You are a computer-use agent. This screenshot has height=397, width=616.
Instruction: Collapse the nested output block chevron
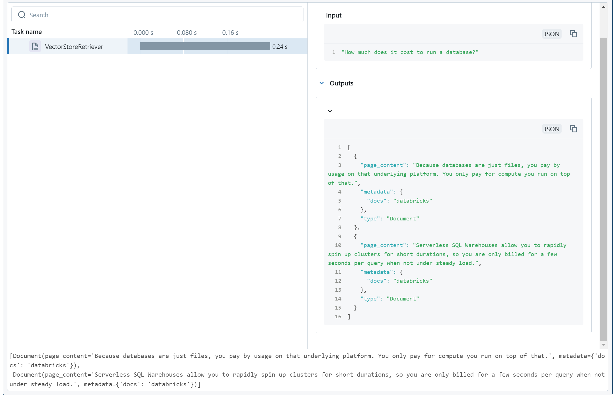pyautogui.click(x=330, y=111)
